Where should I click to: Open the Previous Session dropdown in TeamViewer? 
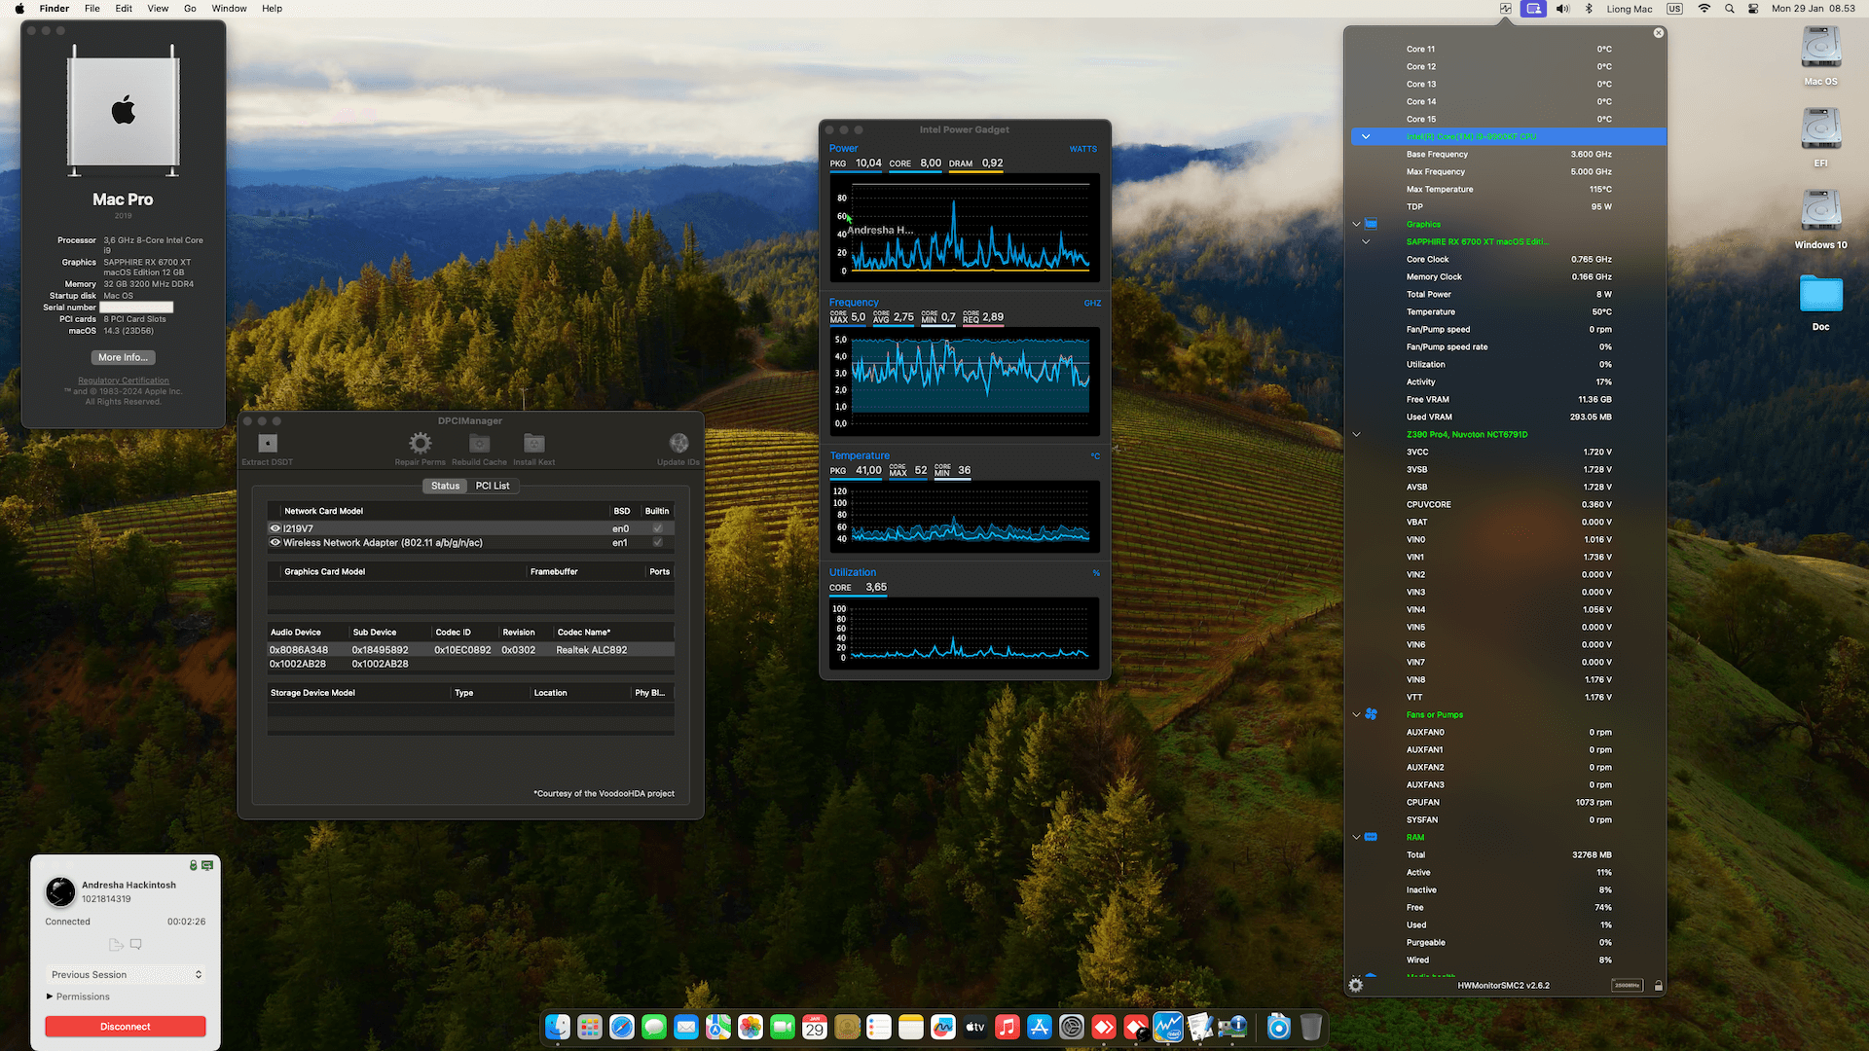click(x=125, y=974)
